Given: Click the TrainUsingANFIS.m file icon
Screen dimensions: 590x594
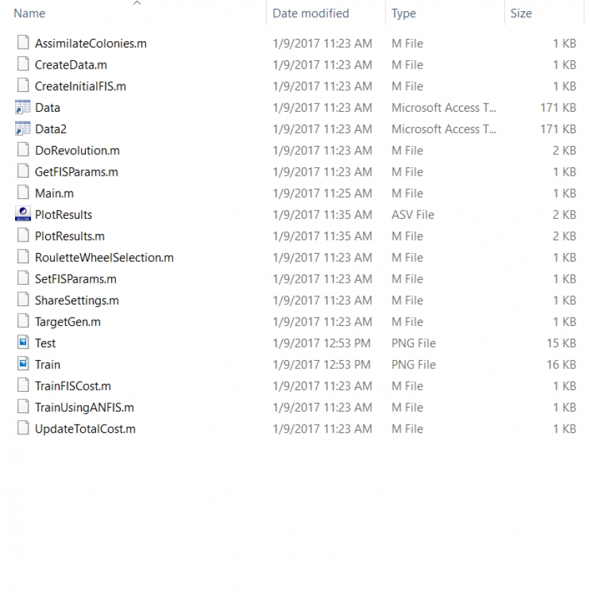Looking at the screenshot, I should pos(23,407).
